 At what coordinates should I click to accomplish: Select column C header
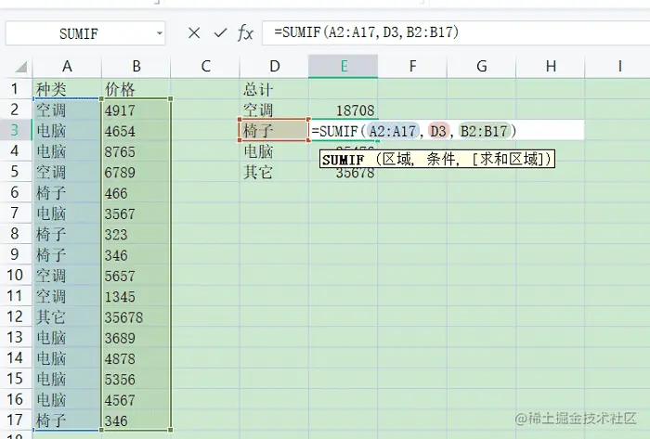click(x=205, y=66)
